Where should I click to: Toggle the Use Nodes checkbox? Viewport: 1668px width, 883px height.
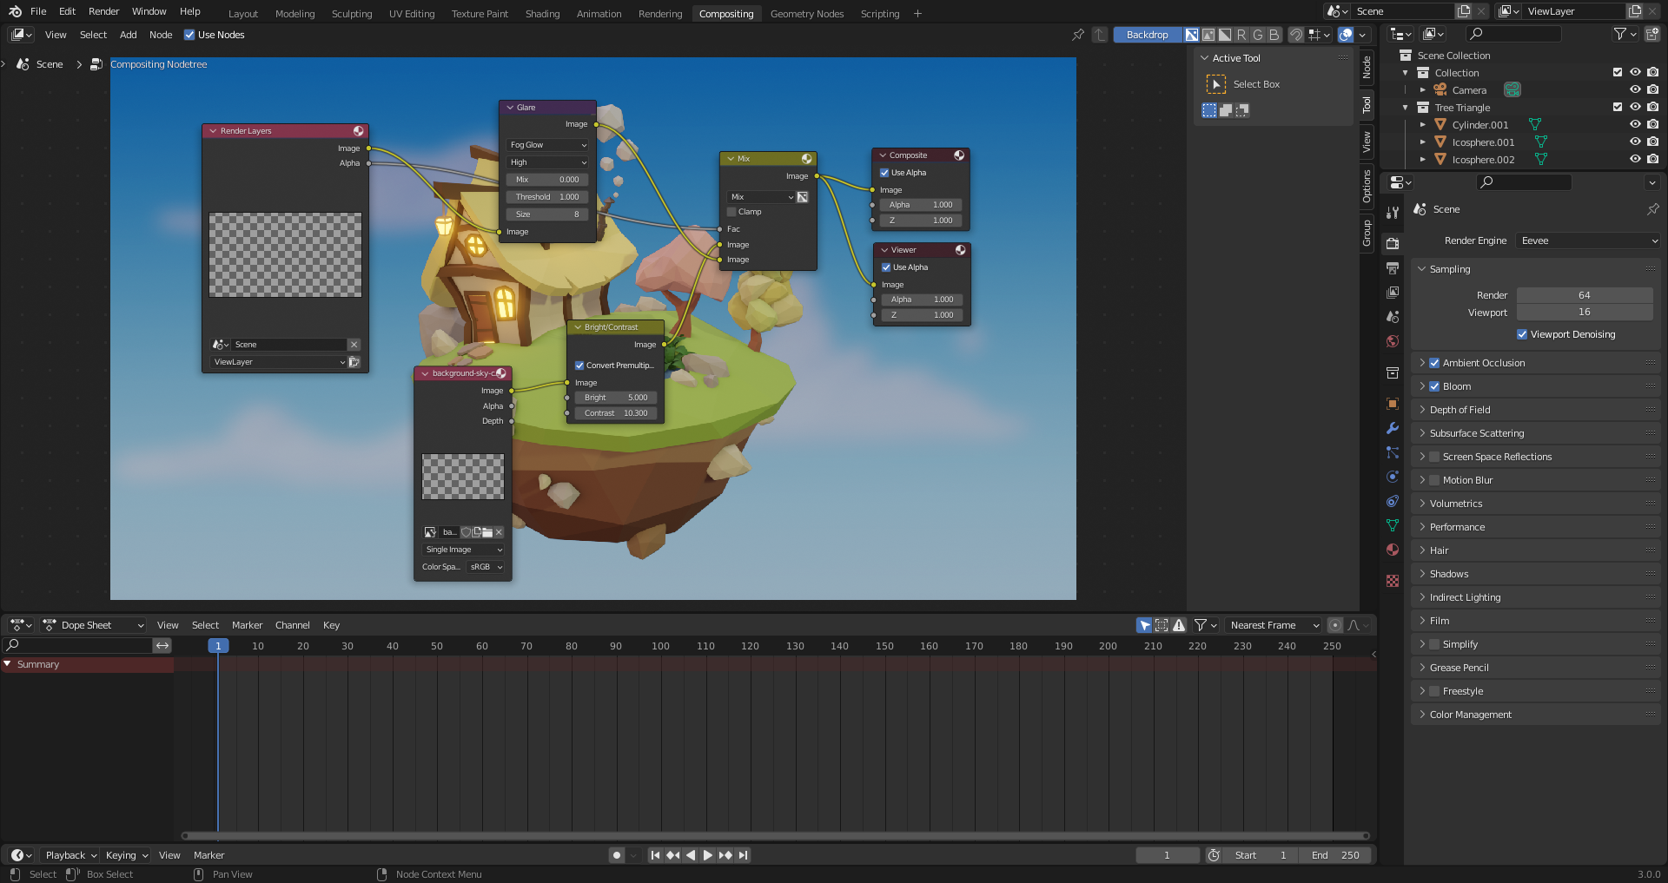(x=189, y=35)
